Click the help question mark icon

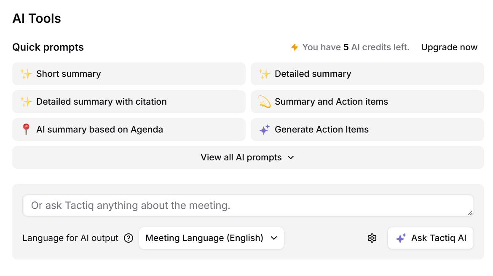click(129, 238)
